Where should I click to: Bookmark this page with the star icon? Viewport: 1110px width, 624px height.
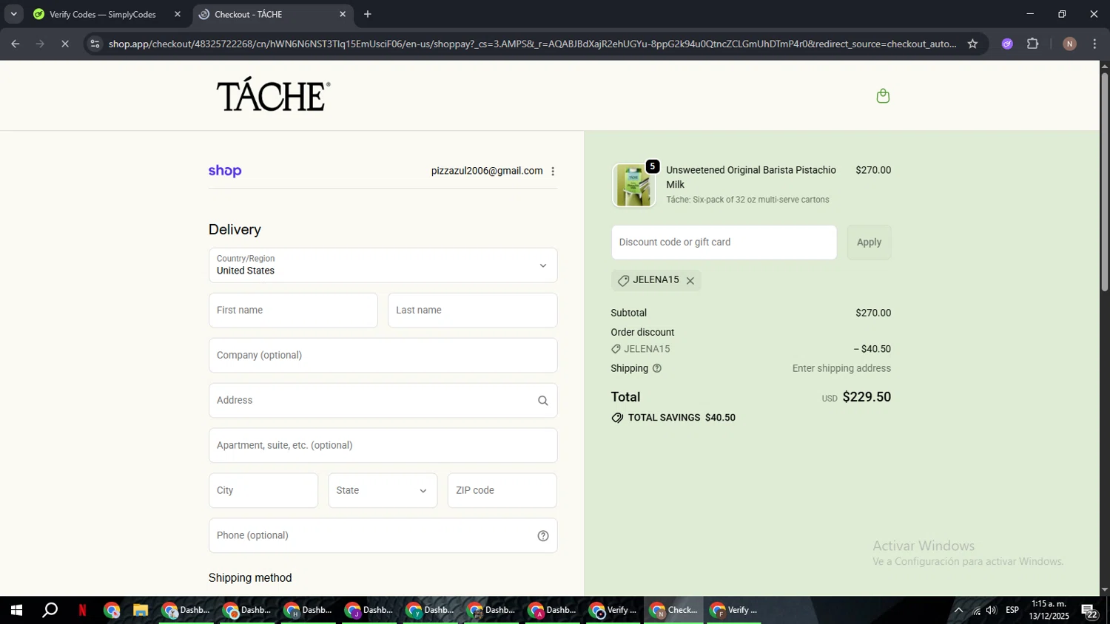coord(972,44)
